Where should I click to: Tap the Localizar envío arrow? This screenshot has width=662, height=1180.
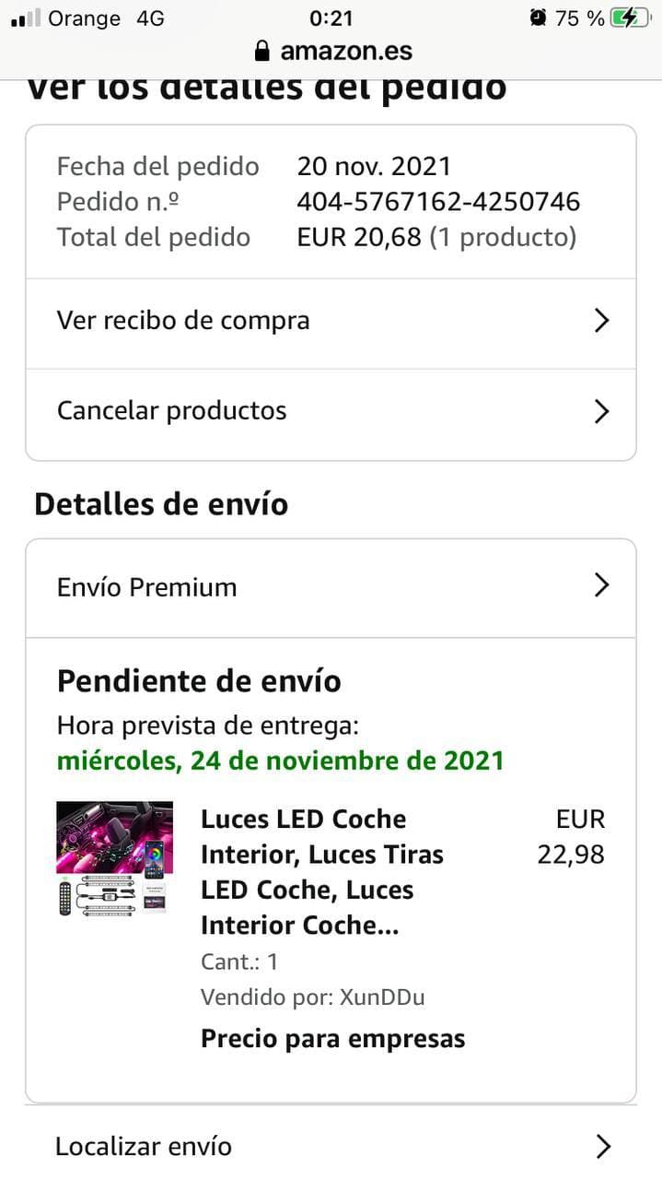(603, 1147)
